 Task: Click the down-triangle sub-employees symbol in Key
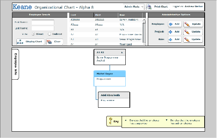tap(166, 120)
